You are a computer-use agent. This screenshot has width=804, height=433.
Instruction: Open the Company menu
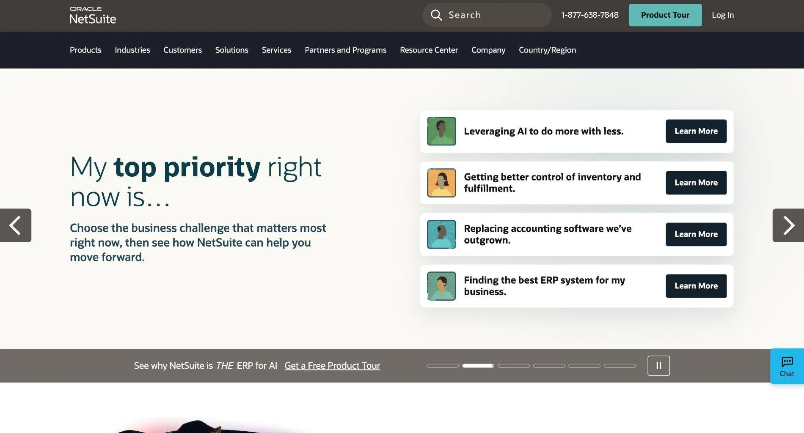click(488, 50)
